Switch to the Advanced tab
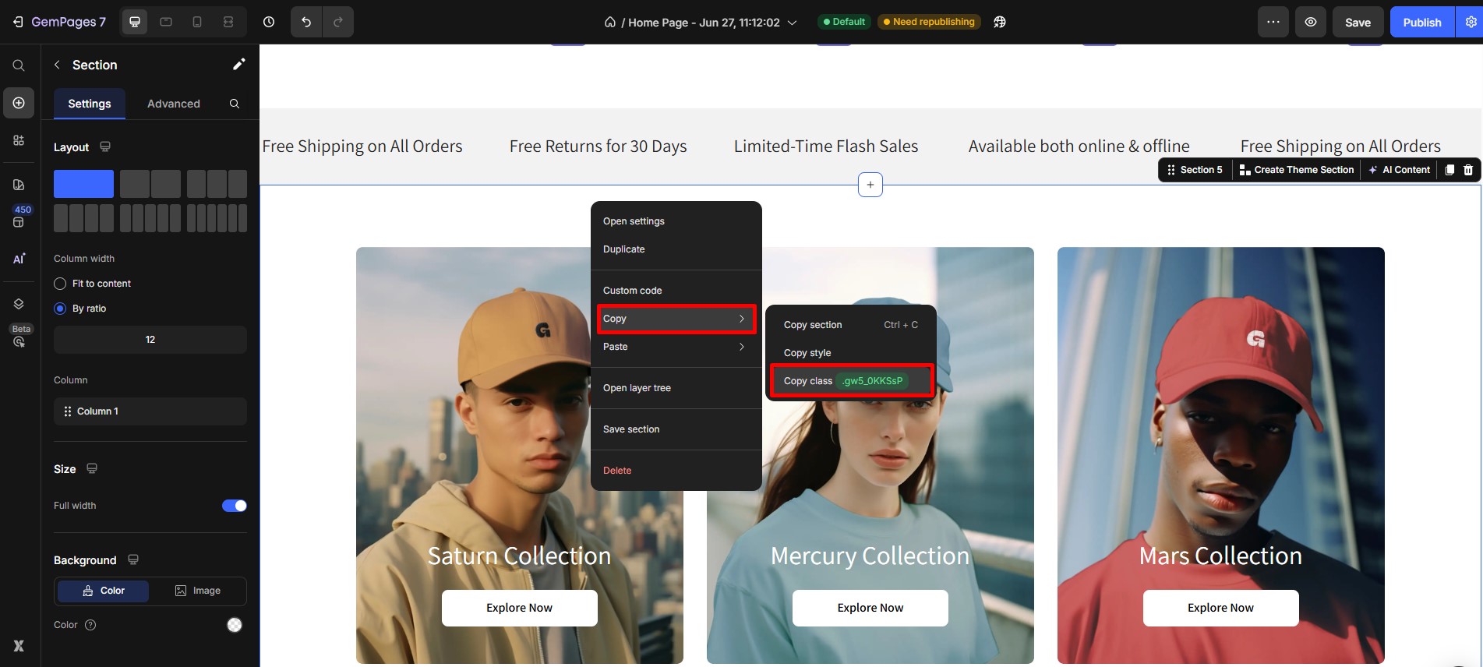This screenshot has width=1483, height=667. (x=173, y=104)
